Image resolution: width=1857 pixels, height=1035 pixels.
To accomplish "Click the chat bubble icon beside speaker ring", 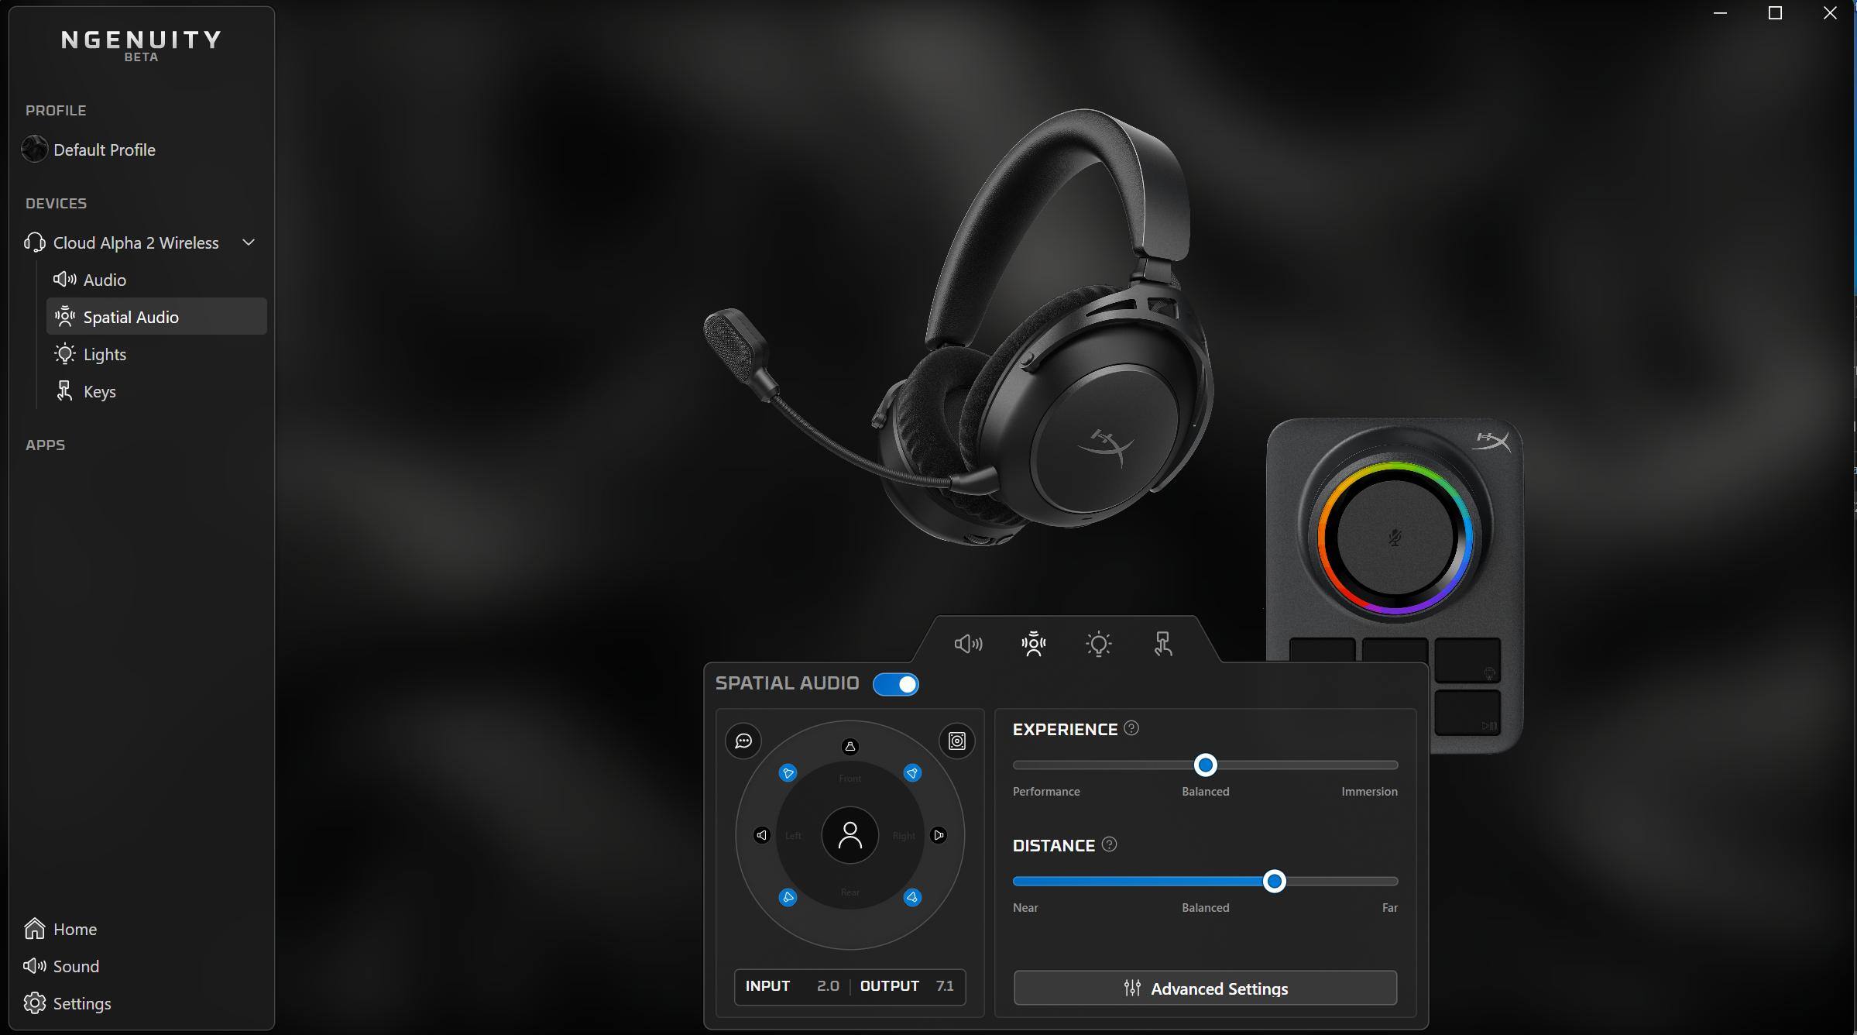I will 743,741.
